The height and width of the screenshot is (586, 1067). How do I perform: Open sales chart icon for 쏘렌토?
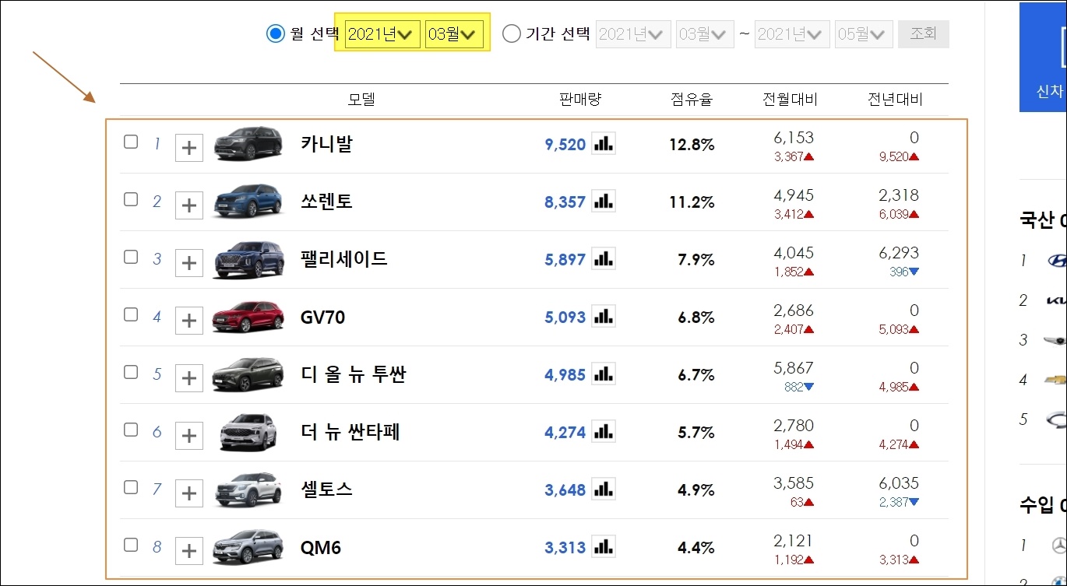coord(604,201)
